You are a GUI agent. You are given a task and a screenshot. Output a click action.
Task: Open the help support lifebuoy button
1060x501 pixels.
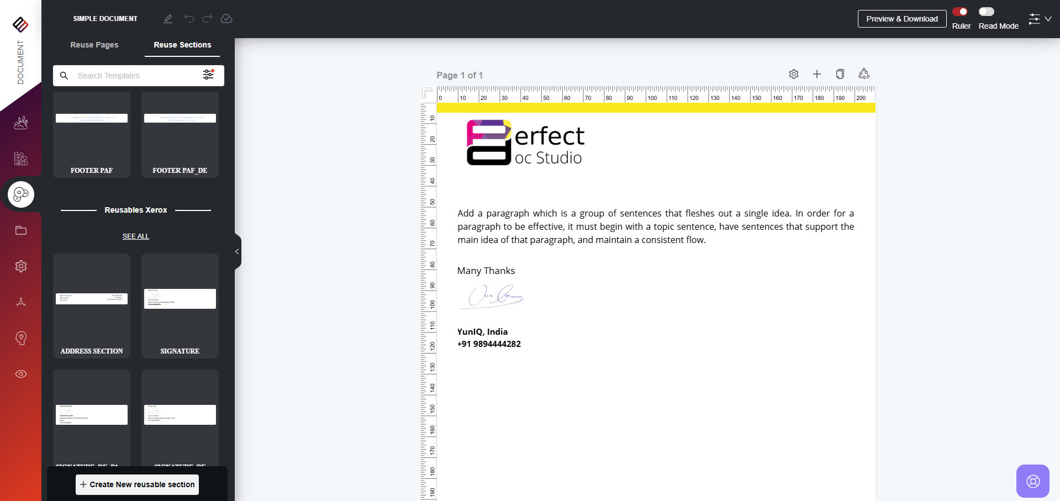(1032, 481)
